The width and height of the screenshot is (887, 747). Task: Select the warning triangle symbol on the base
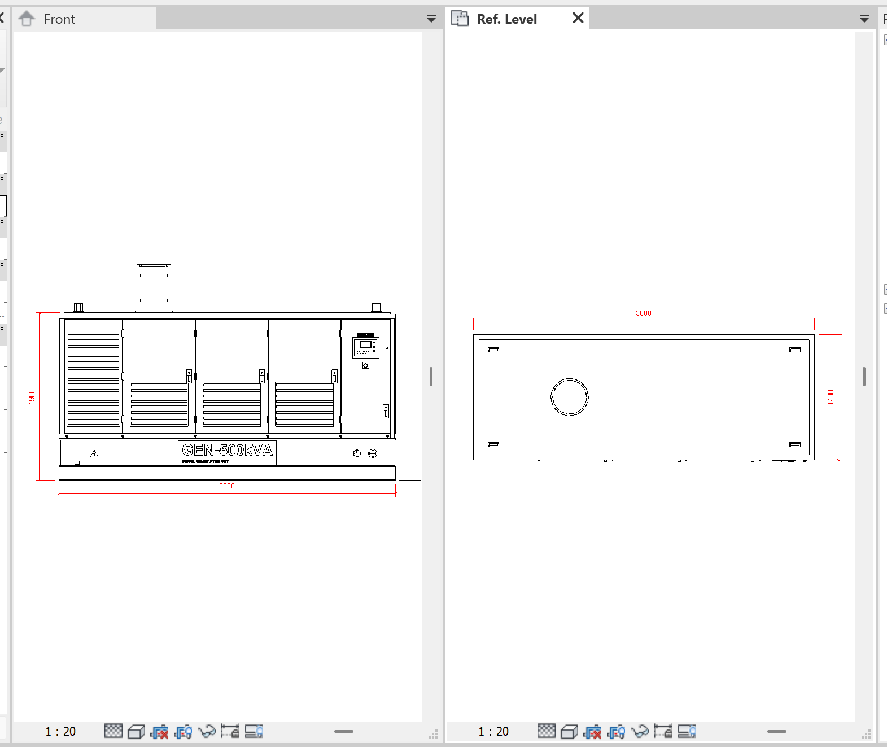[x=94, y=453]
